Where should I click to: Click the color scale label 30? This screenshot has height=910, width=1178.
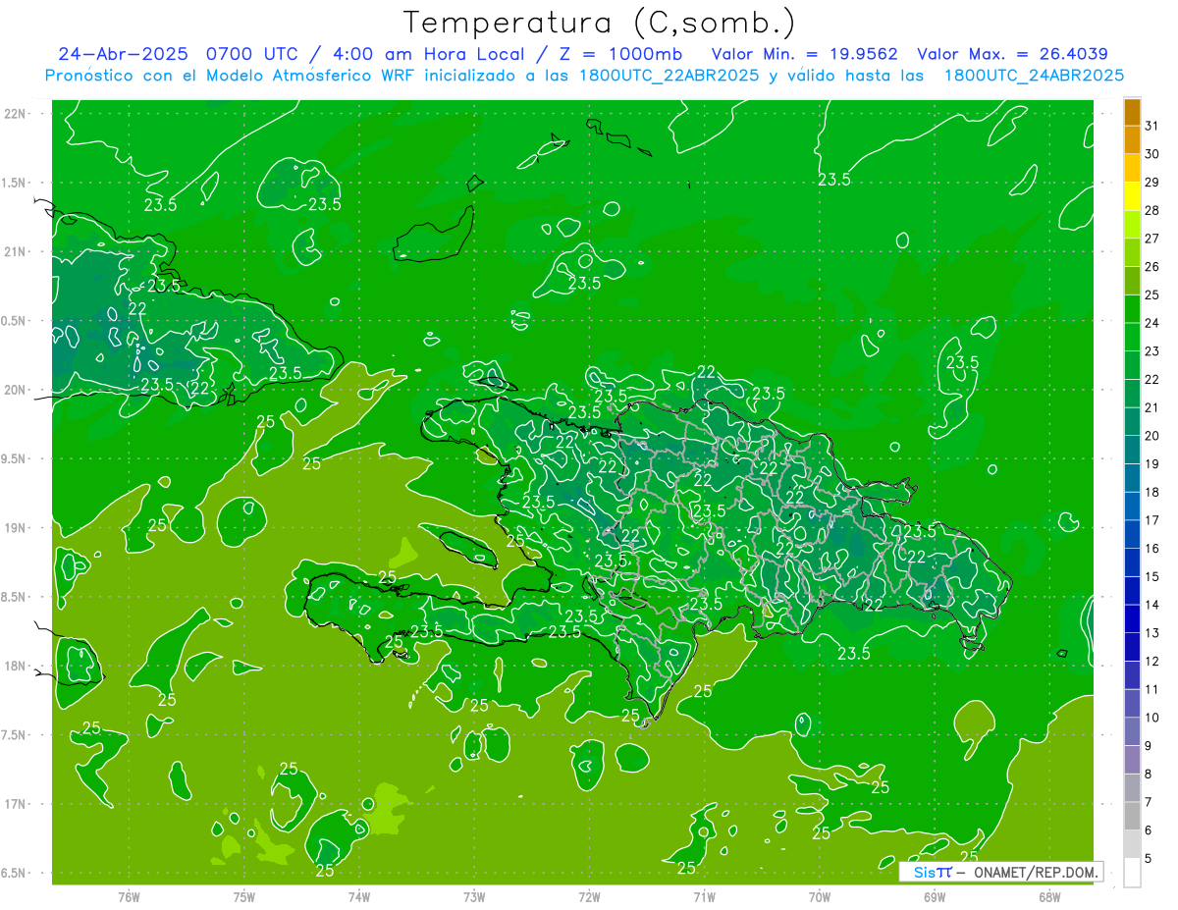1151,154
